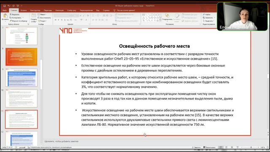Toggle underline formatting

coord(62,20)
